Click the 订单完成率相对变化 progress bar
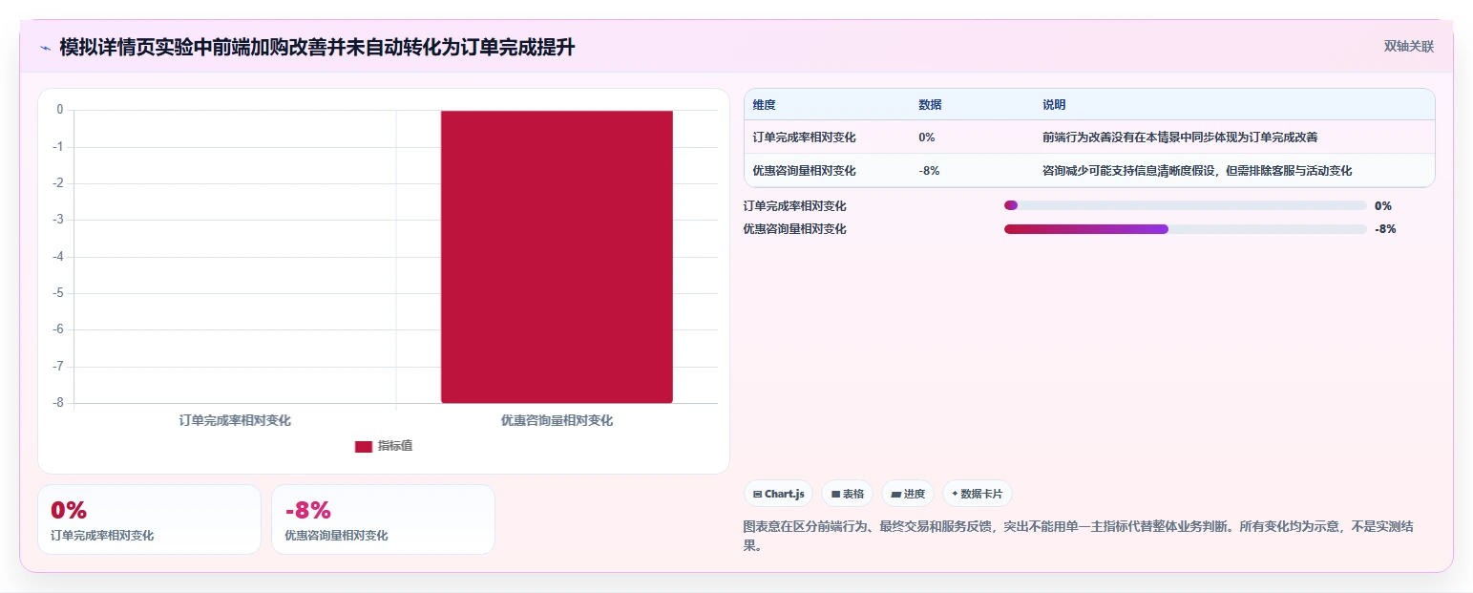The height and width of the screenshot is (593, 1473). (x=1185, y=205)
